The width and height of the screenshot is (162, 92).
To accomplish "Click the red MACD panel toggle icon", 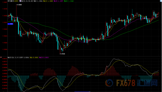I will pyautogui.click(x=1, y=57).
